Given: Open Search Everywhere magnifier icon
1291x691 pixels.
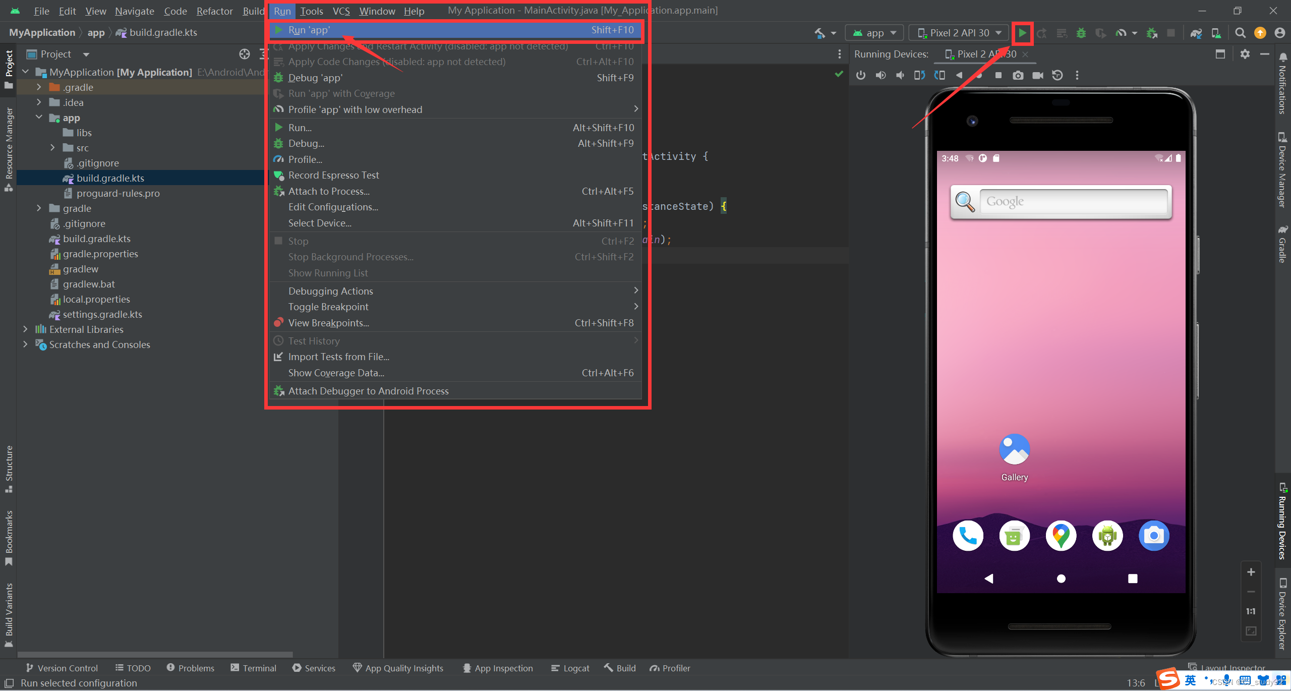Looking at the screenshot, I should (1240, 33).
